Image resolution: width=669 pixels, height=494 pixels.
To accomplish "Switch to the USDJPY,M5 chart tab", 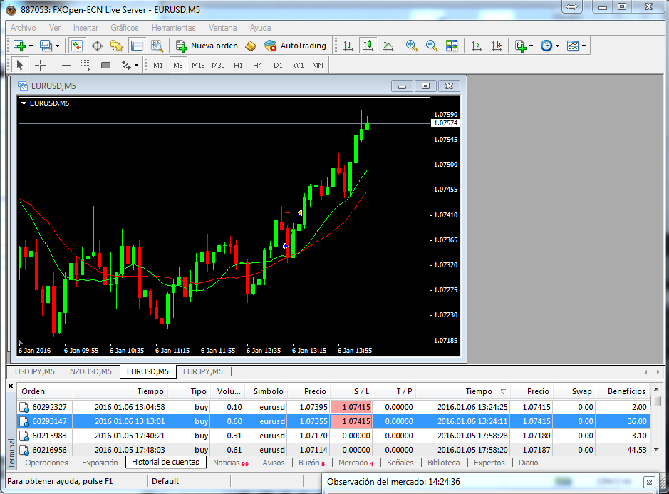I will [x=35, y=371].
